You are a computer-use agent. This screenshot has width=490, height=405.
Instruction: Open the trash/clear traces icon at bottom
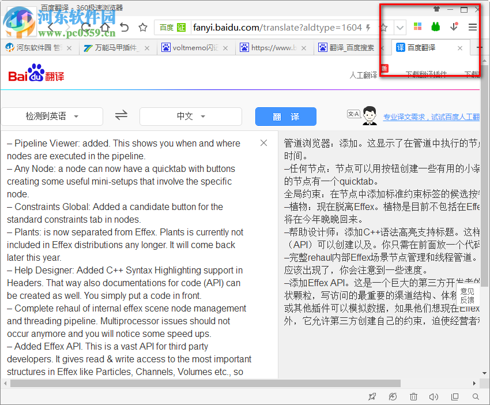click(x=413, y=396)
